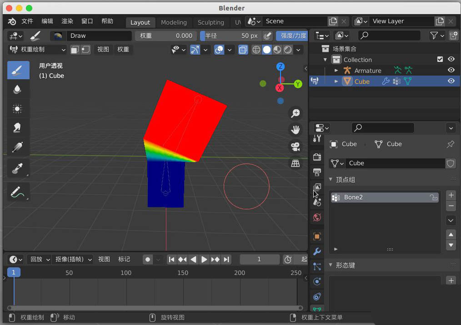Switch to the Sculpting workspace tab
The image size is (461, 325).
pos(211,22)
